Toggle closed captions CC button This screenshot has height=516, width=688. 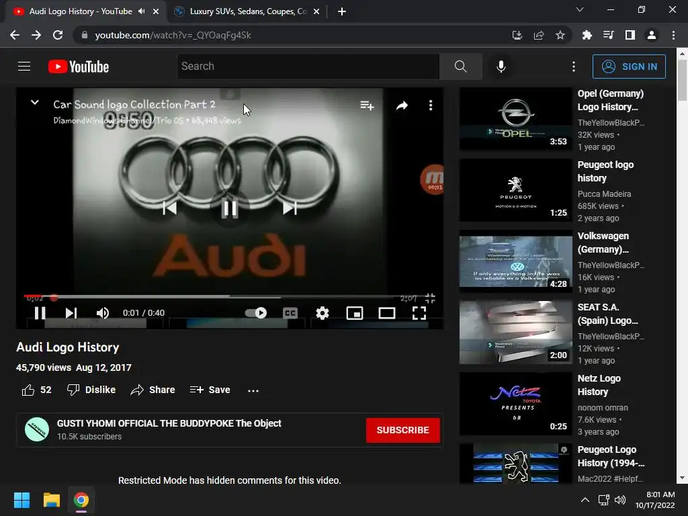pos(290,313)
